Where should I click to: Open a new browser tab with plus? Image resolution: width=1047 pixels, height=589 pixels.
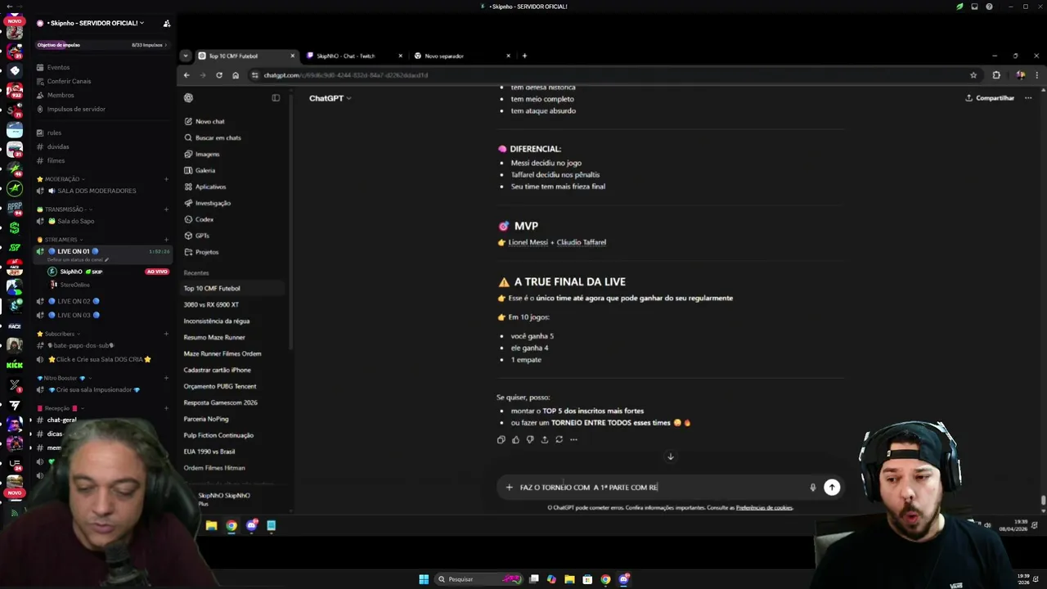[x=524, y=56]
